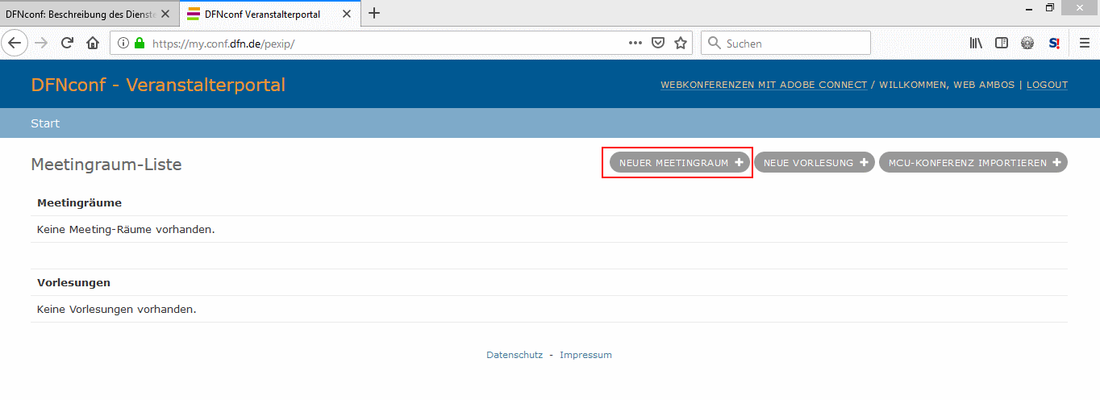
Task: Reload the page
Action: pyautogui.click(x=67, y=43)
